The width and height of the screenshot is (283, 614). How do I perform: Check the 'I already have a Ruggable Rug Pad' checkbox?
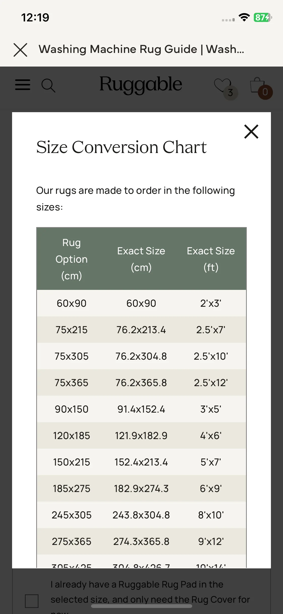click(x=32, y=601)
